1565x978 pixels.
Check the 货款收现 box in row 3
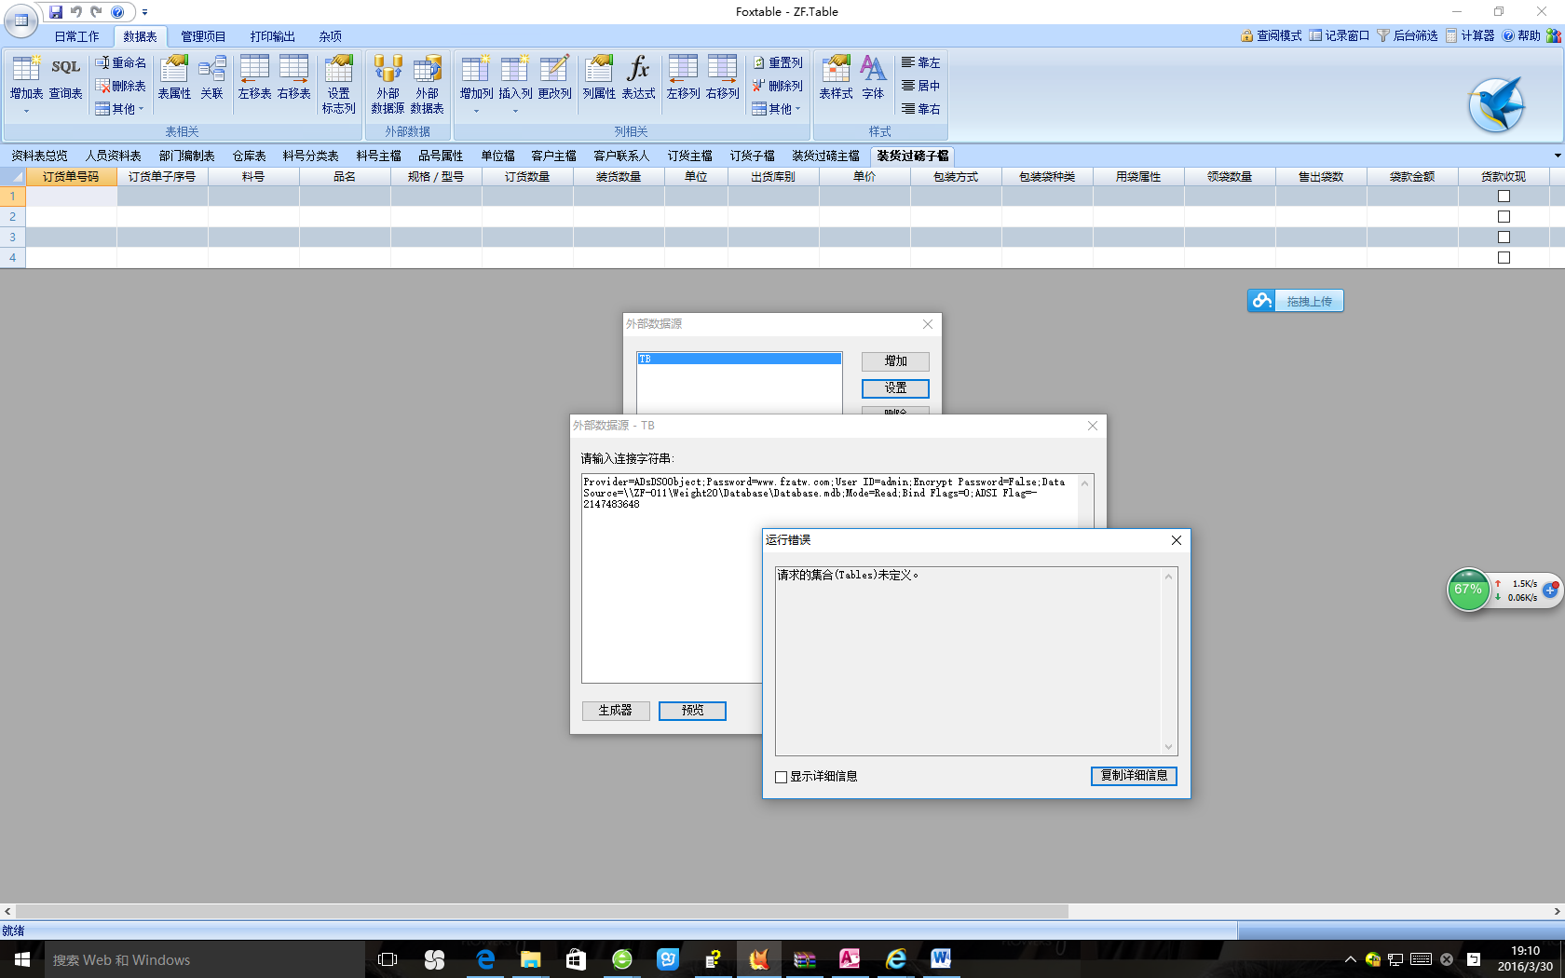(1504, 238)
